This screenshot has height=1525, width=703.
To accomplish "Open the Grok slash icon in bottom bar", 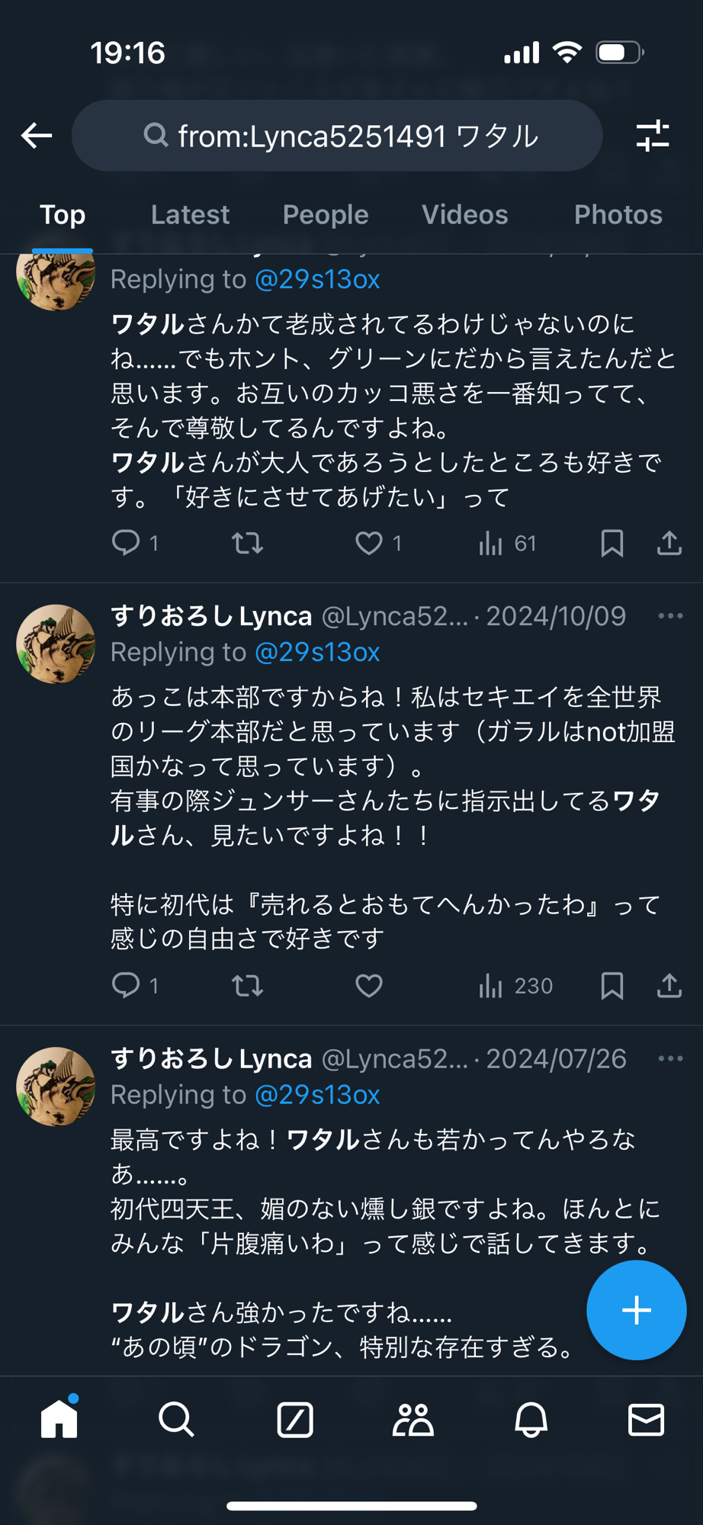I will coord(295,1420).
